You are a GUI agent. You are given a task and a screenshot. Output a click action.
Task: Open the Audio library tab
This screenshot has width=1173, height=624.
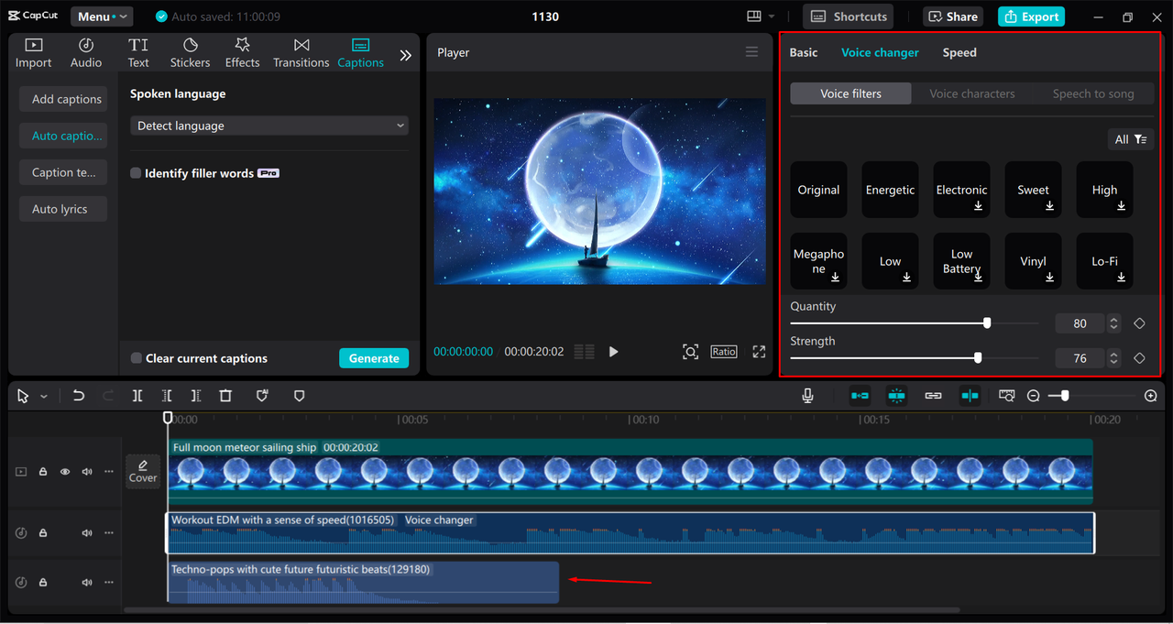pos(86,53)
